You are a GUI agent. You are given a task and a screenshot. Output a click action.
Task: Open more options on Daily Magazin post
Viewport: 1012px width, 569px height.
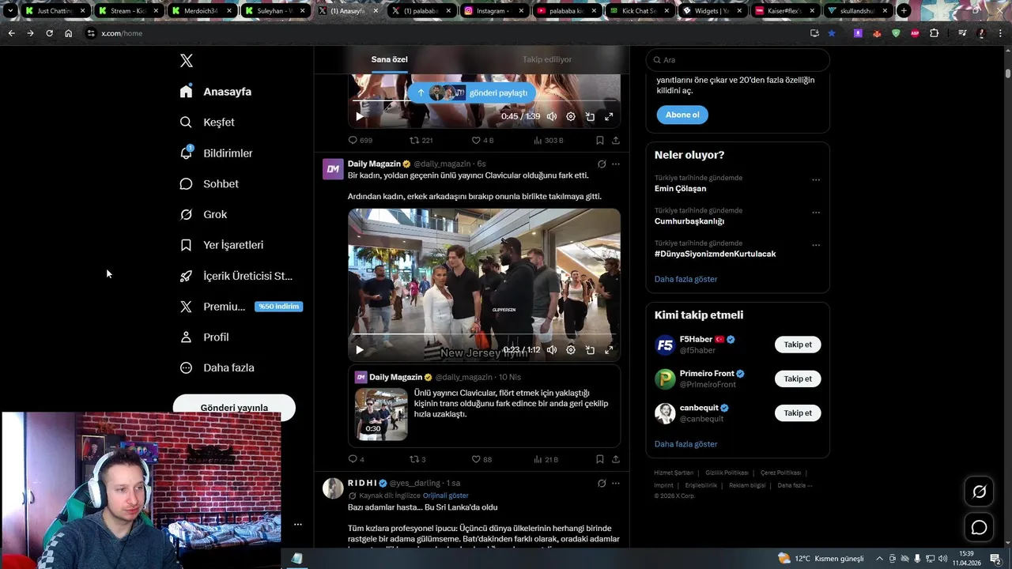point(616,164)
